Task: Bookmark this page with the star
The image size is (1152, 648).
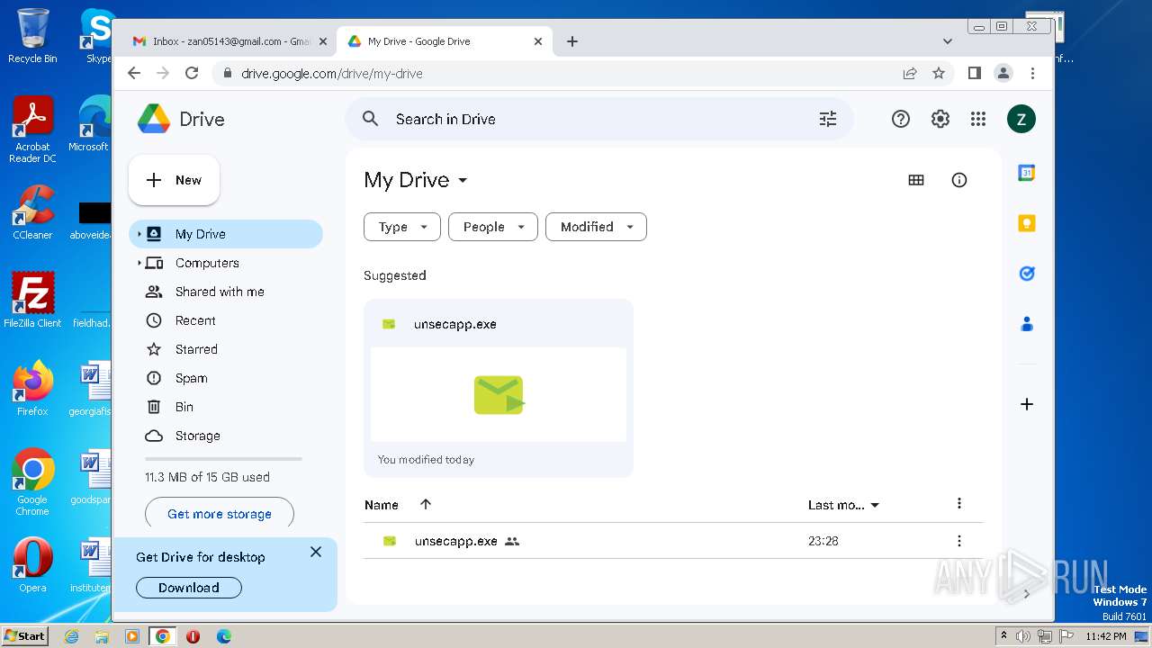Action: click(939, 73)
